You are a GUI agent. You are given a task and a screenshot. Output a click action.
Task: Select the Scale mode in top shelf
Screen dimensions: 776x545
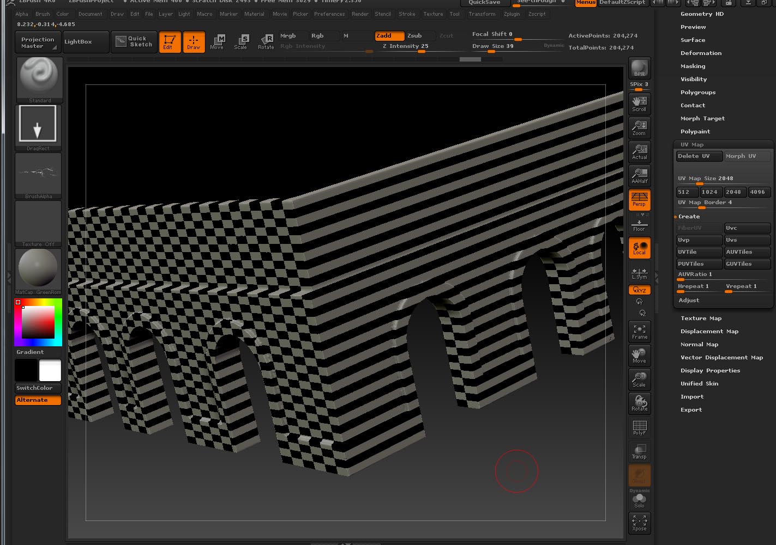[240, 41]
